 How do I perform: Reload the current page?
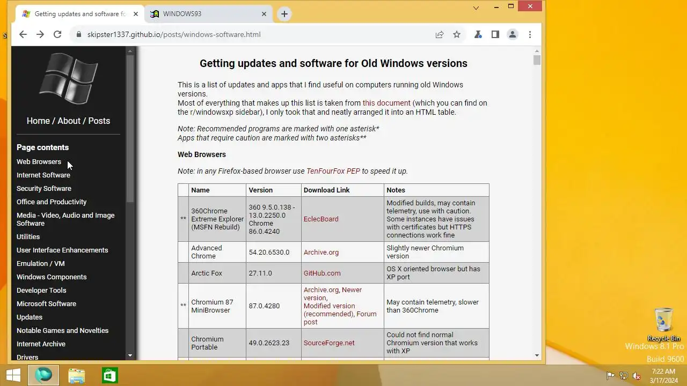(x=57, y=34)
